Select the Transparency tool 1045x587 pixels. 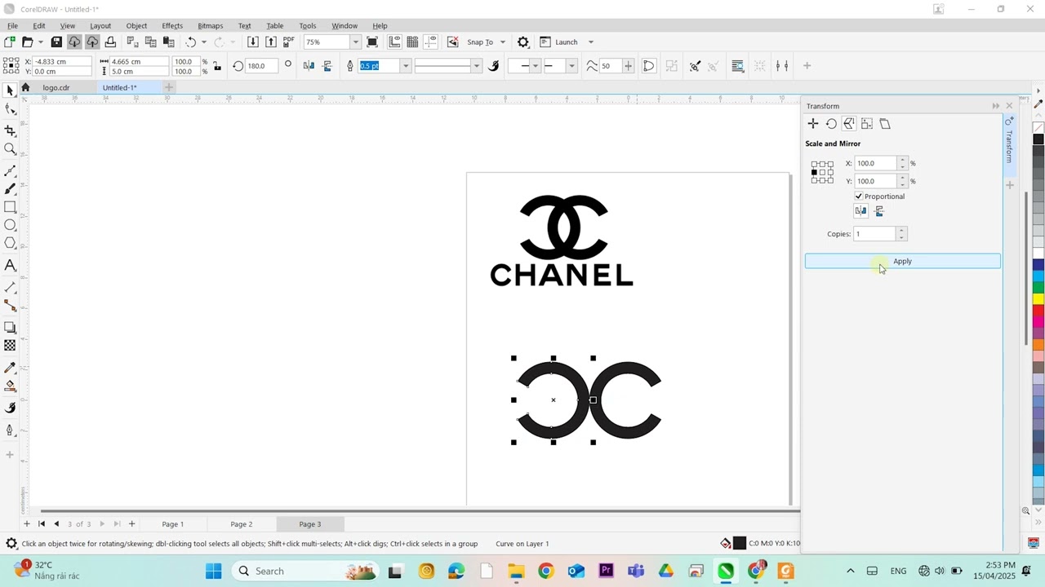coord(10,346)
